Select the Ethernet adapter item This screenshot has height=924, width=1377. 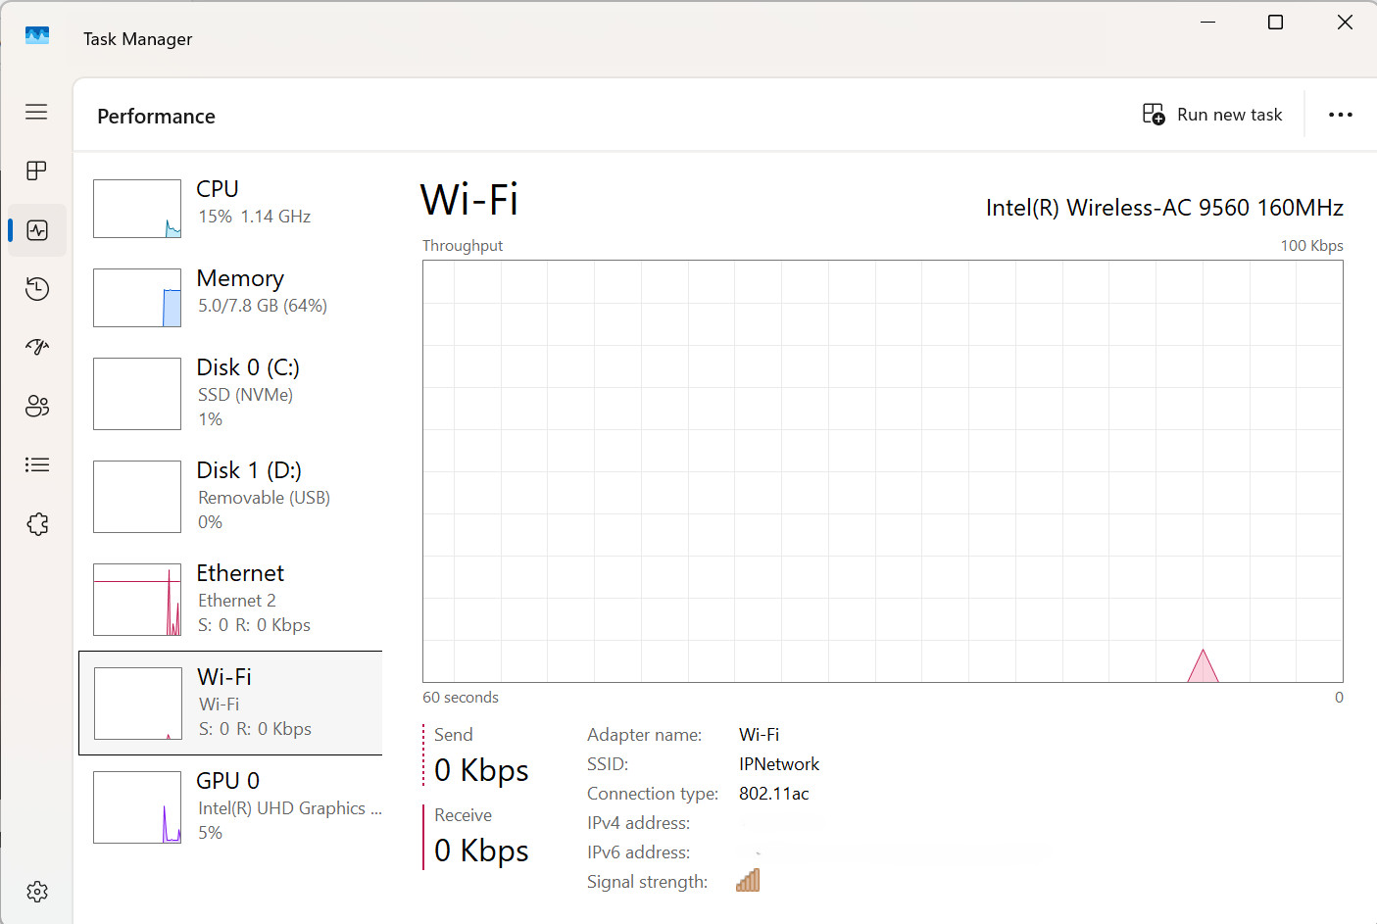pyautogui.click(x=230, y=599)
